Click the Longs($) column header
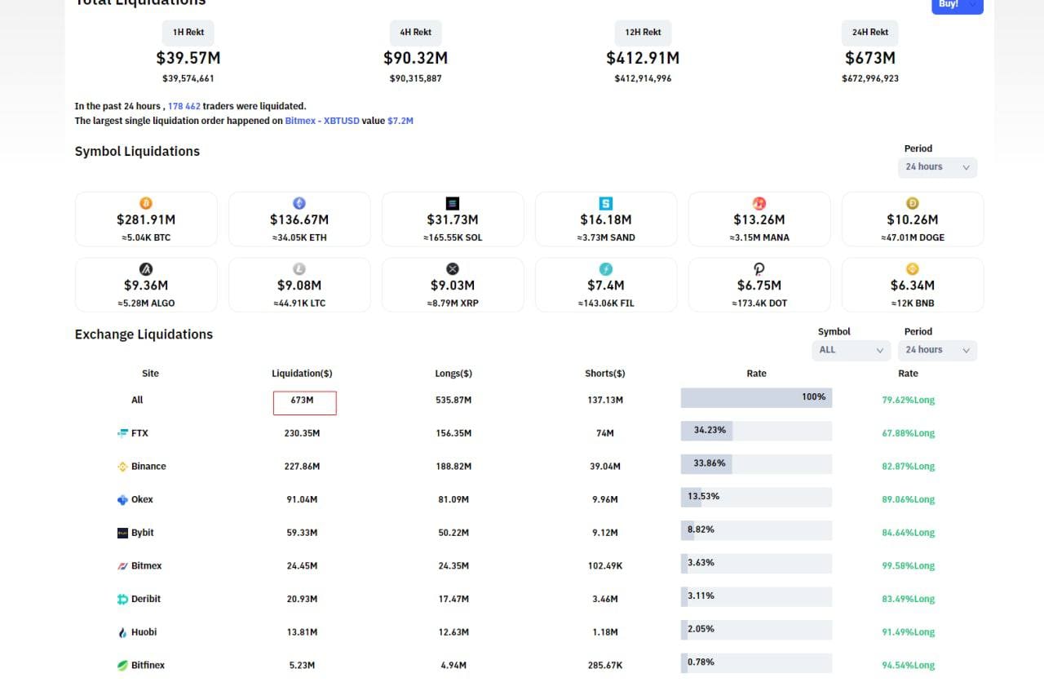The width and height of the screenshot is (1044, 691). point(453,374)
